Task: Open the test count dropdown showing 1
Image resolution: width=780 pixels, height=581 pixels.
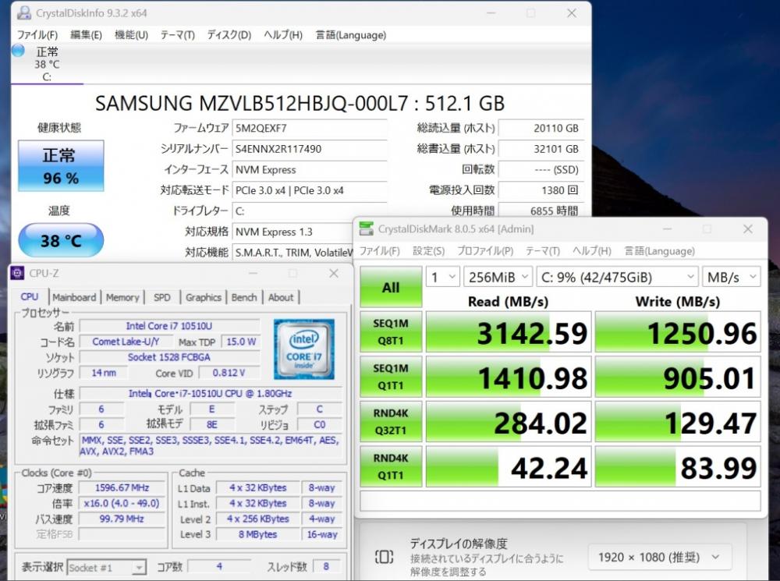Action: coord(443,277)
